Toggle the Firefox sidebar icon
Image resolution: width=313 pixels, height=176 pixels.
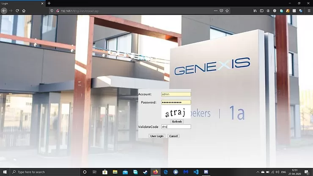(x=261, y=11)
